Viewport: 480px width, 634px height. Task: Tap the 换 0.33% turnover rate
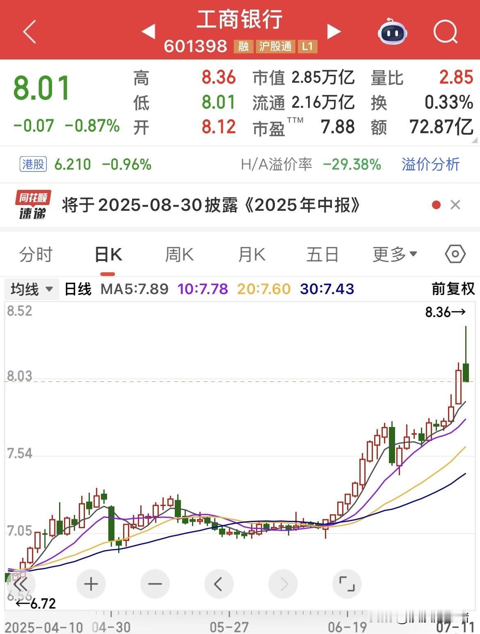click(x=449, y=103)
